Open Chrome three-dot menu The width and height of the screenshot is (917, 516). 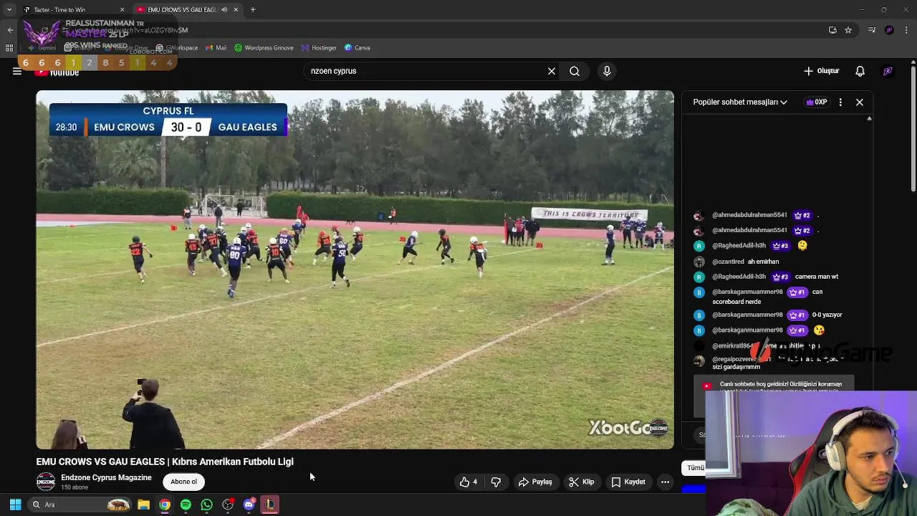pyautogui.click(x=906, y=30)
